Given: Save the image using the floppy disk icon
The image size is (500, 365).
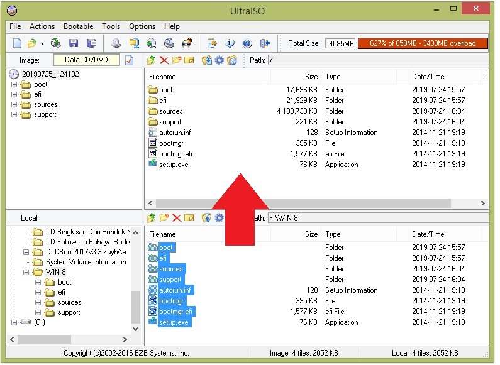Looking at the screenshot, I should pos(74,43).
